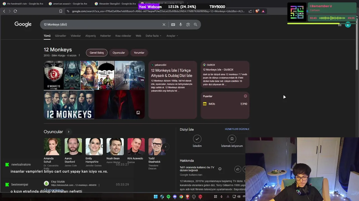Switch to the handmaid's tale browser tab
Viewport: 359px width, 201px height.
[x=23, y=4]
